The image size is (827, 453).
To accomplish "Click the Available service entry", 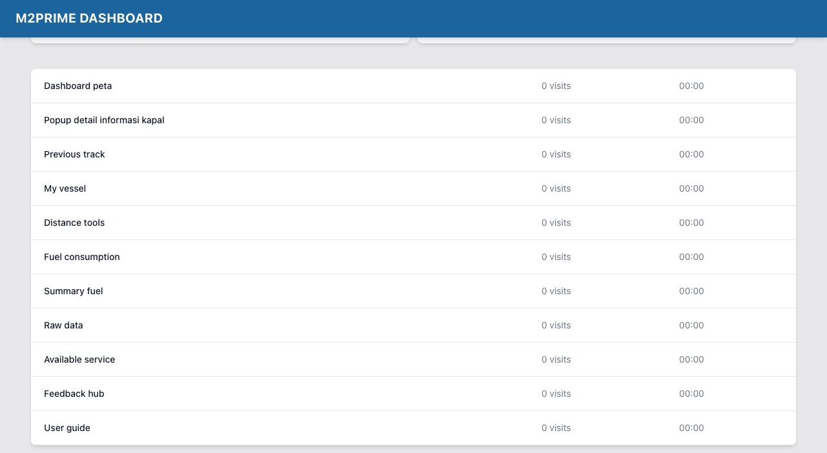I will [x=79, y=359].
